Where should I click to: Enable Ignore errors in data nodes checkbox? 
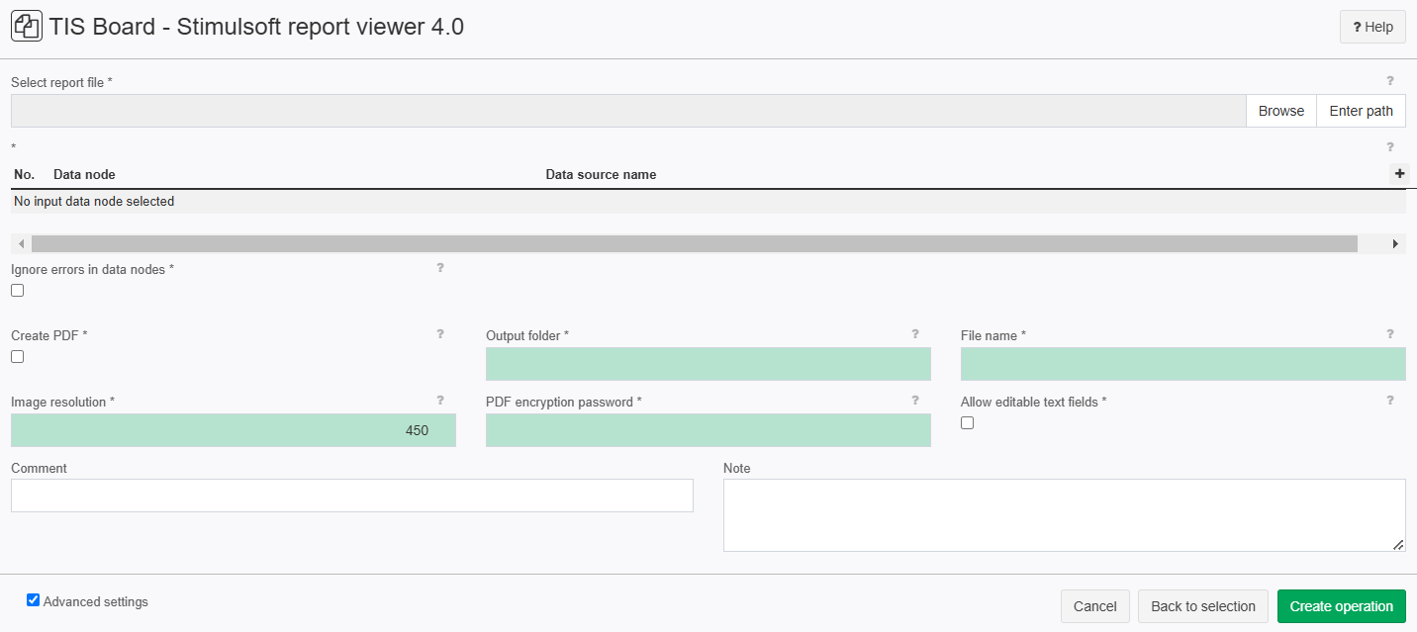17,291
